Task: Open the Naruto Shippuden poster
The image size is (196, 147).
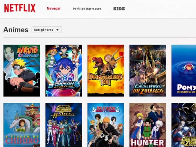Action: [x=22, y=71]
